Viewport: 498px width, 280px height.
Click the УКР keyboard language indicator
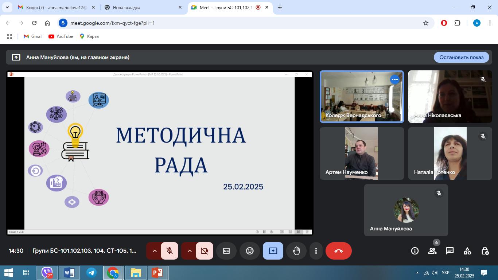[x=445, y=273]
